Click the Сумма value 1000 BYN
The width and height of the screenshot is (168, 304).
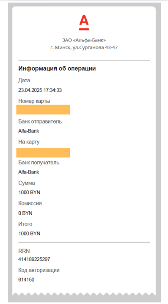tap(29, 193)
